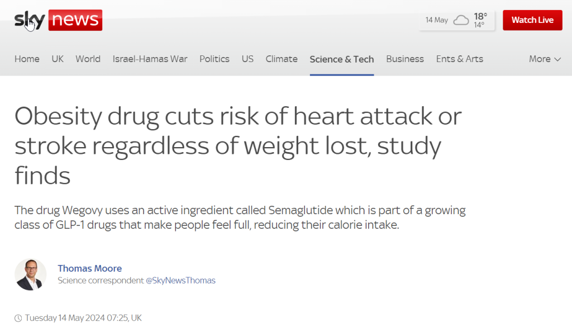Viewport: 572px width, 335px height.
Task: Select the Israel-Hamas War section
Action: point(150,59)
